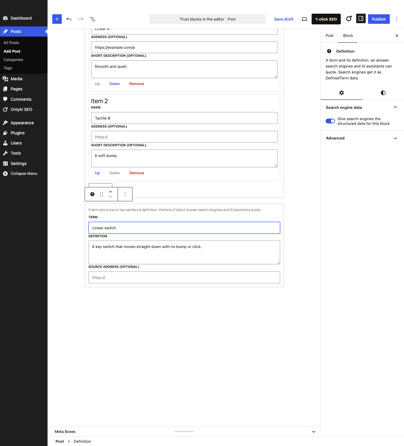Edit the Definition textarea
Image resolution: width=404 pixels, height=446 pixels.
pyautogui.click(x=184, y=252)
